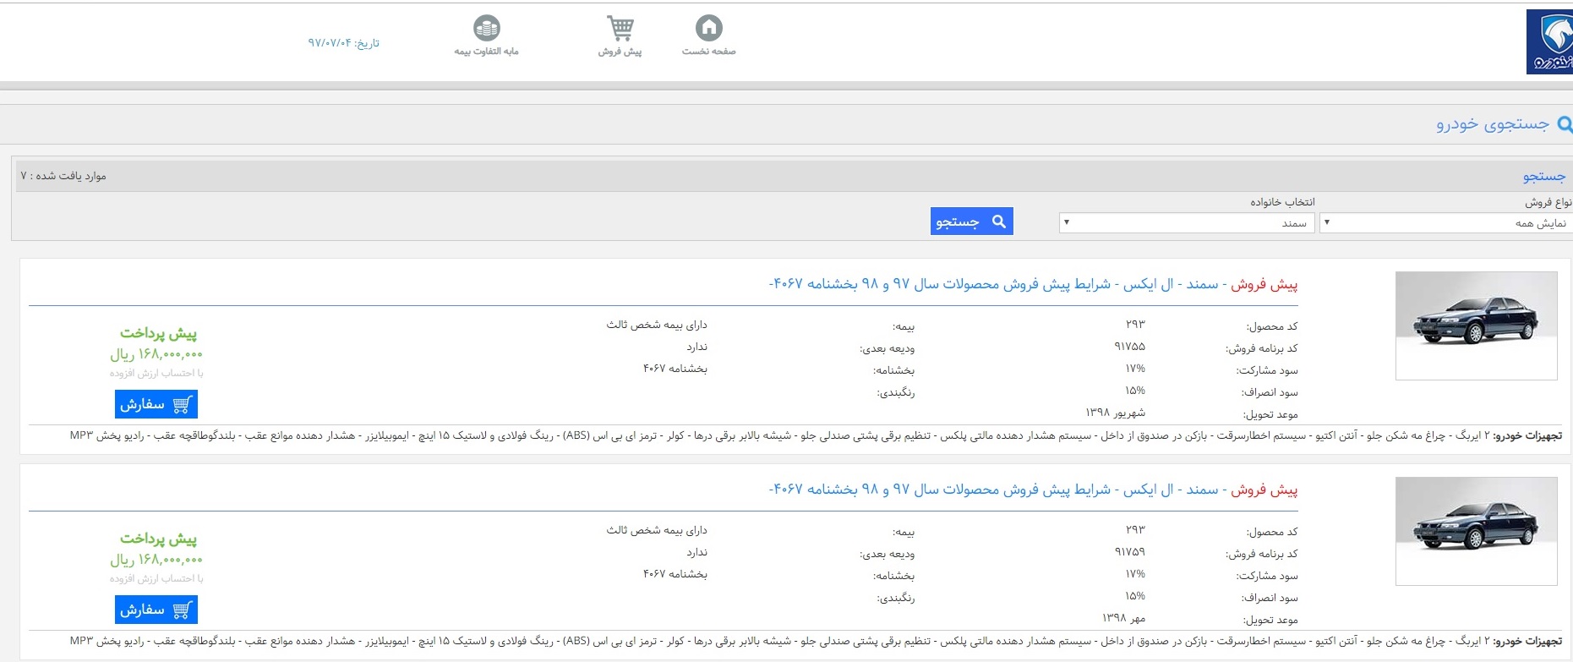1573x662 pixels.
Task: Open the home page icon (صفحه نخست)
Action: tap(709, 28)
